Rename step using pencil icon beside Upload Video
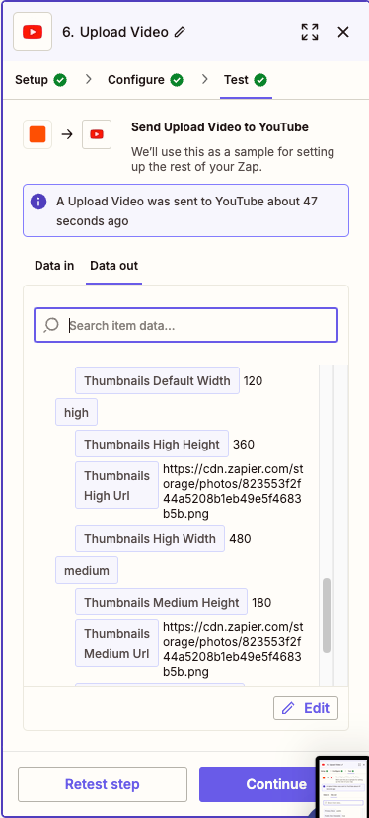This screenshot has width=369, height=818. [x=180, y=32]
